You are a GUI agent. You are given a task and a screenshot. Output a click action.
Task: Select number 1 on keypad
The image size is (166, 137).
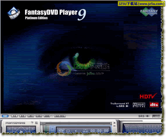coord(147,126)
